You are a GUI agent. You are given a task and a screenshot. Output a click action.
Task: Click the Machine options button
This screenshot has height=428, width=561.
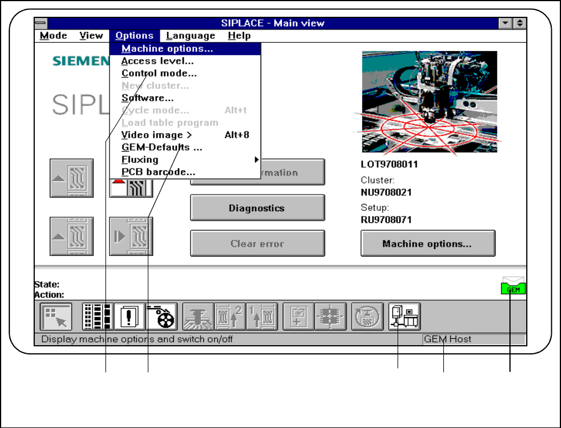coord(428,244)
